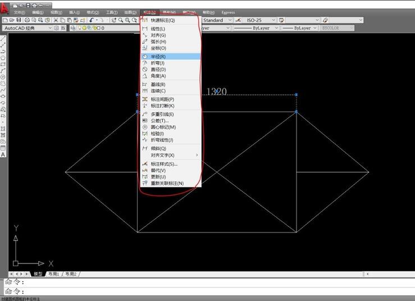The width and height of the screenshot is (415, 301).
Task: Choose 快速标注(Q) quick dimension item
Action: pyautogui.click(x=171, y=20)
